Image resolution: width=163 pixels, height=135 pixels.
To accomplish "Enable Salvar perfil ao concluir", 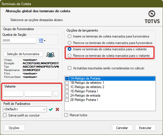I will [x=5, y=115].
